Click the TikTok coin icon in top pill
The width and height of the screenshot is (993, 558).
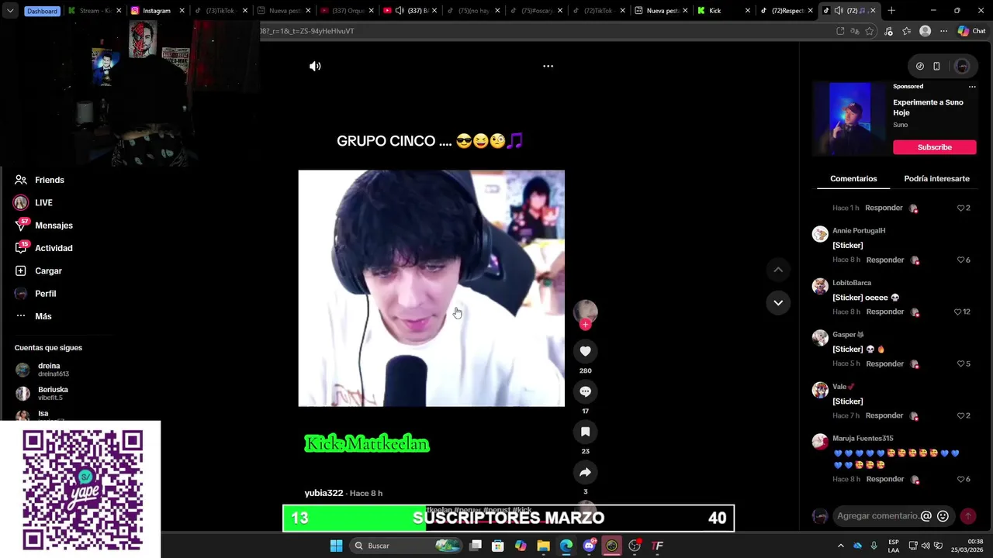point(920,66)
